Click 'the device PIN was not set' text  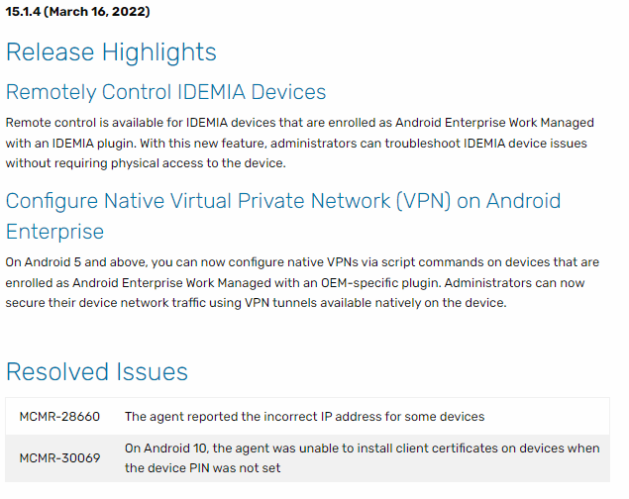202,468
